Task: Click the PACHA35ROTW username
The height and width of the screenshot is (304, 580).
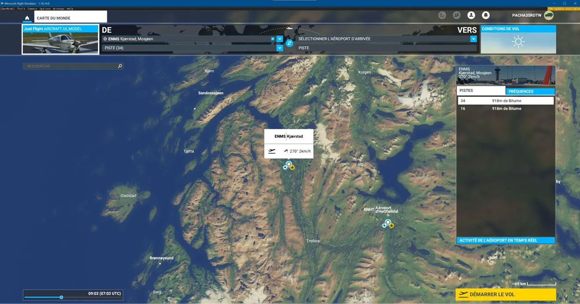Action: pos(526,15)
